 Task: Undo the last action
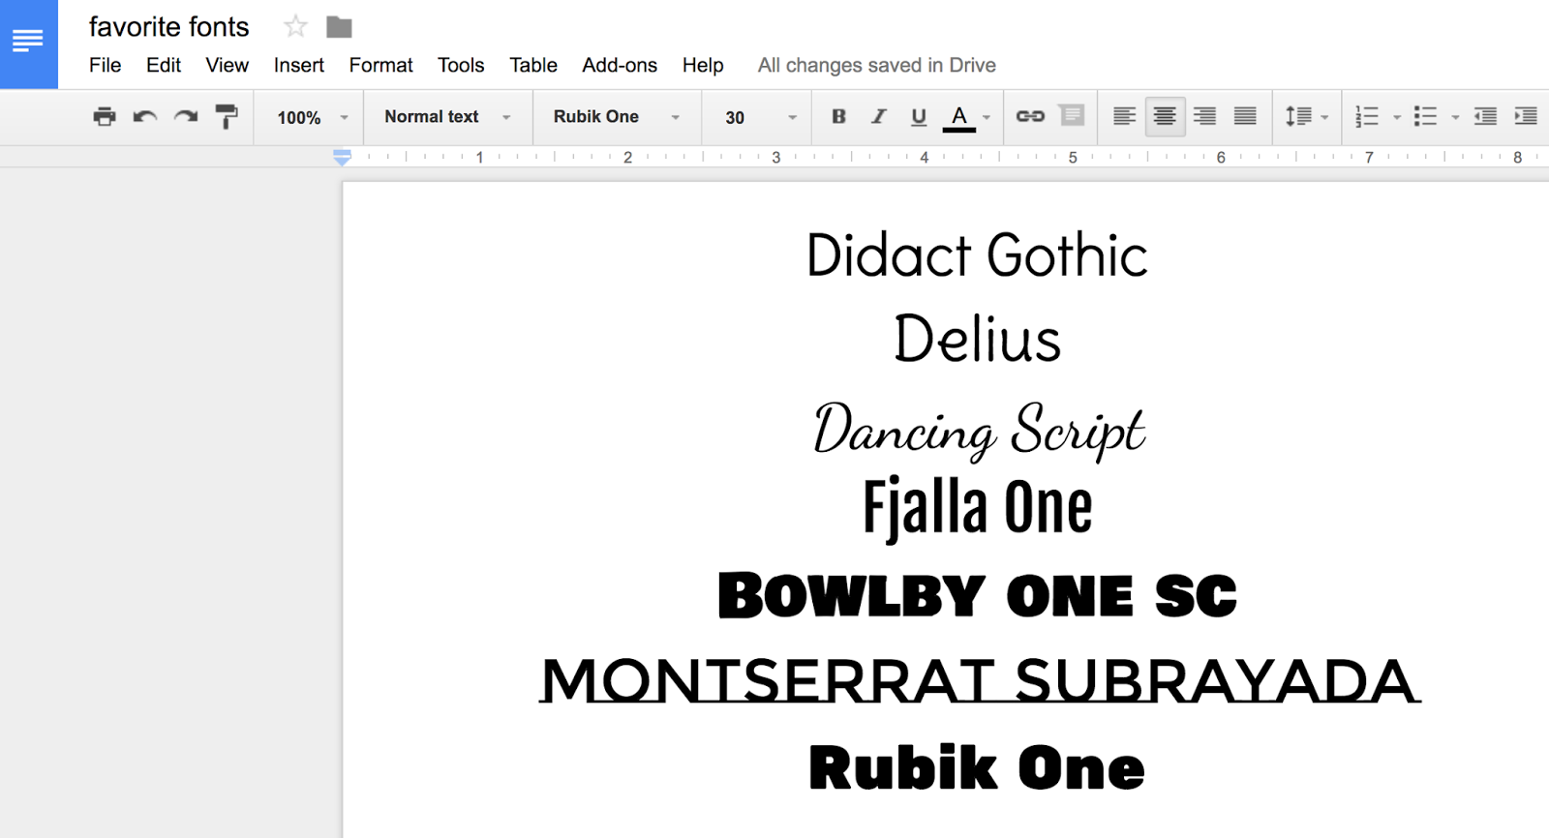point(145,117)
